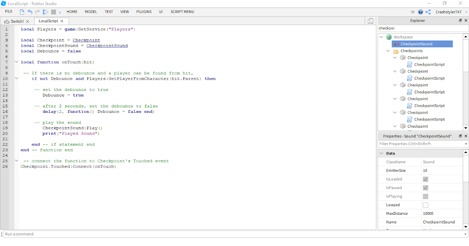Open the Filter Properties dropdown arrow
469x246 pixels.
coord(466,144)
